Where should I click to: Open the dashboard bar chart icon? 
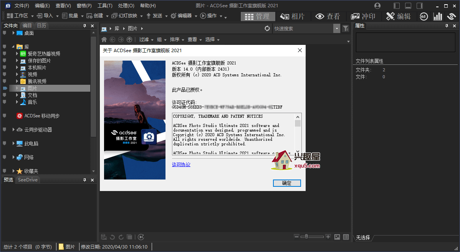point(438,16)
